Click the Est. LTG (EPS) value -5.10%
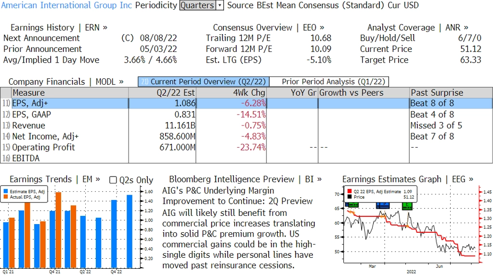Viewport: 493px width, 276px height. pyautogui.click(x=319, y=60)
